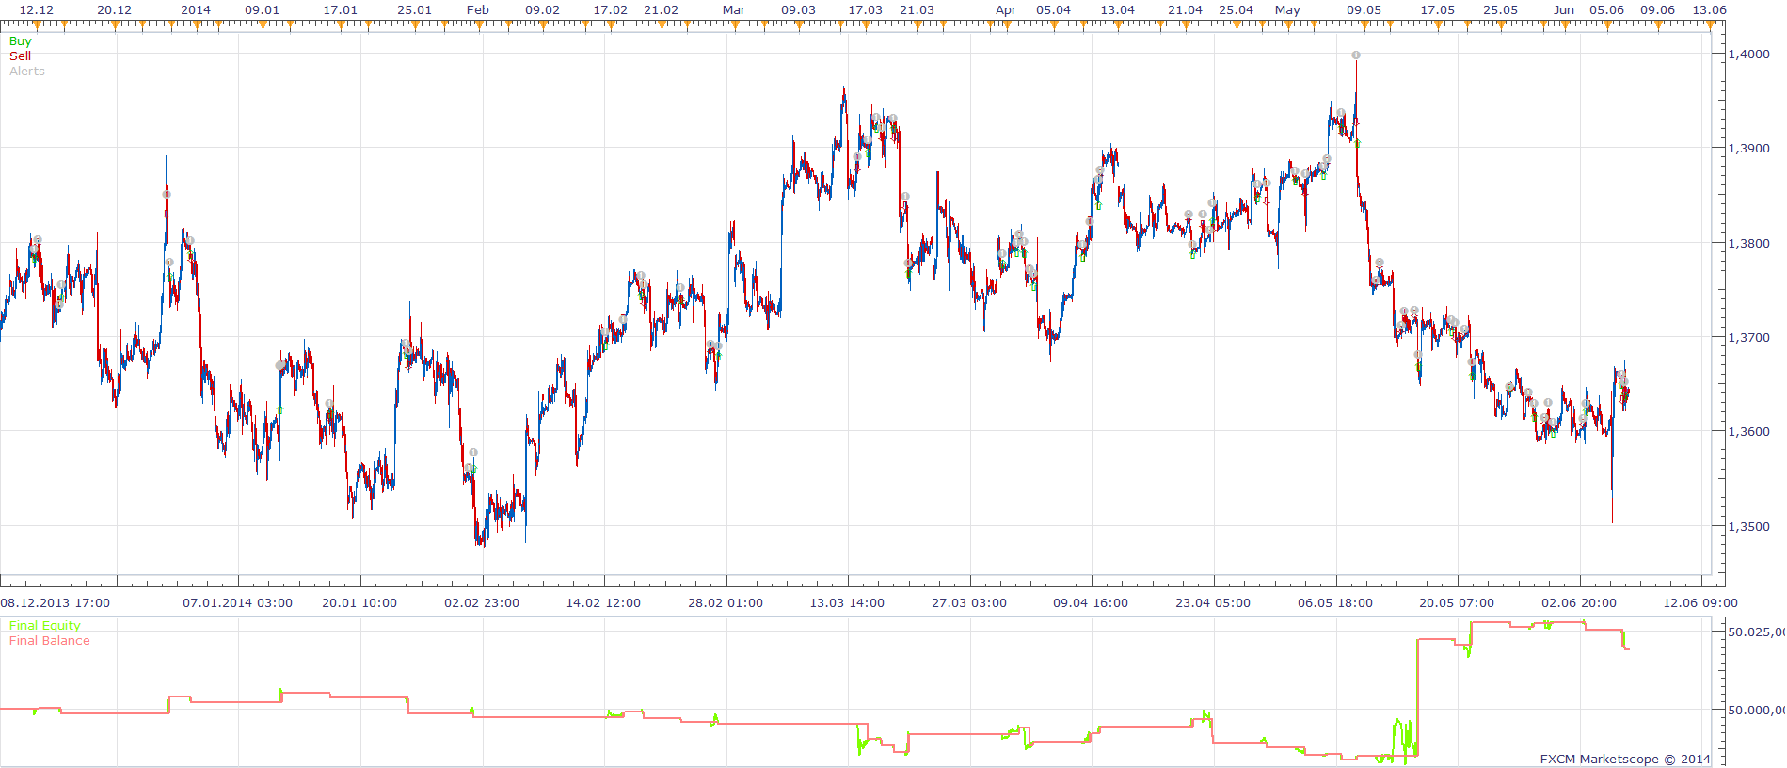Click the 12.12 date on the top ruler

(x=37, y=10)
